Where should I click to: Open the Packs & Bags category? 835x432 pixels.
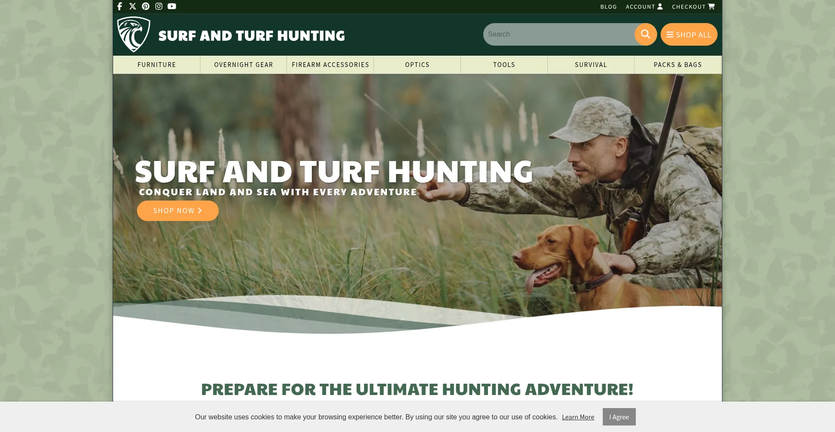click(x=678, y=65)
